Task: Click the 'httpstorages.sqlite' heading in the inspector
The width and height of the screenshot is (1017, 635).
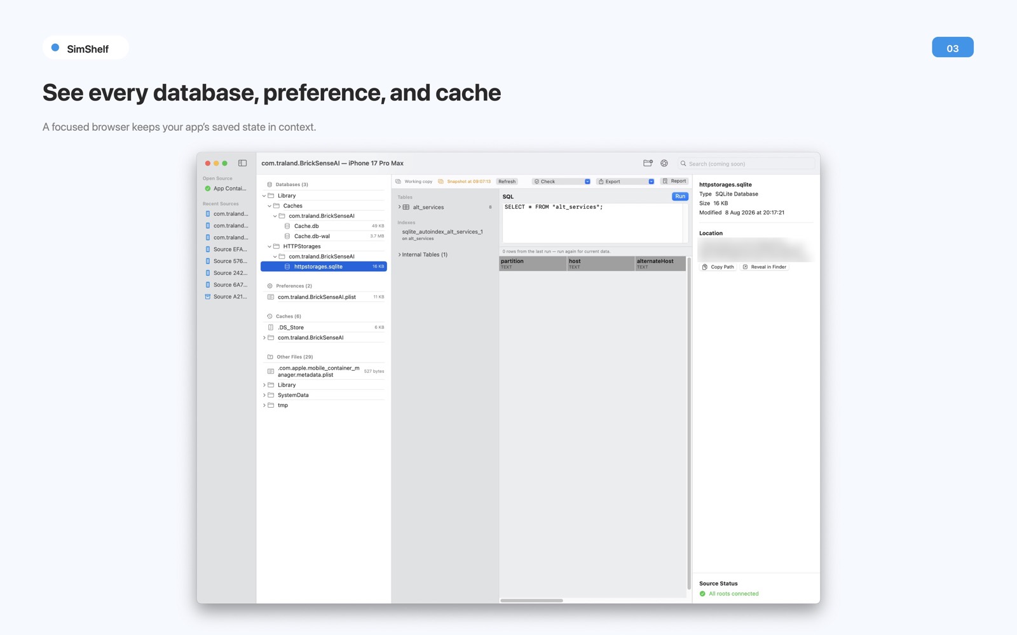Action: [x=725, y=185]
